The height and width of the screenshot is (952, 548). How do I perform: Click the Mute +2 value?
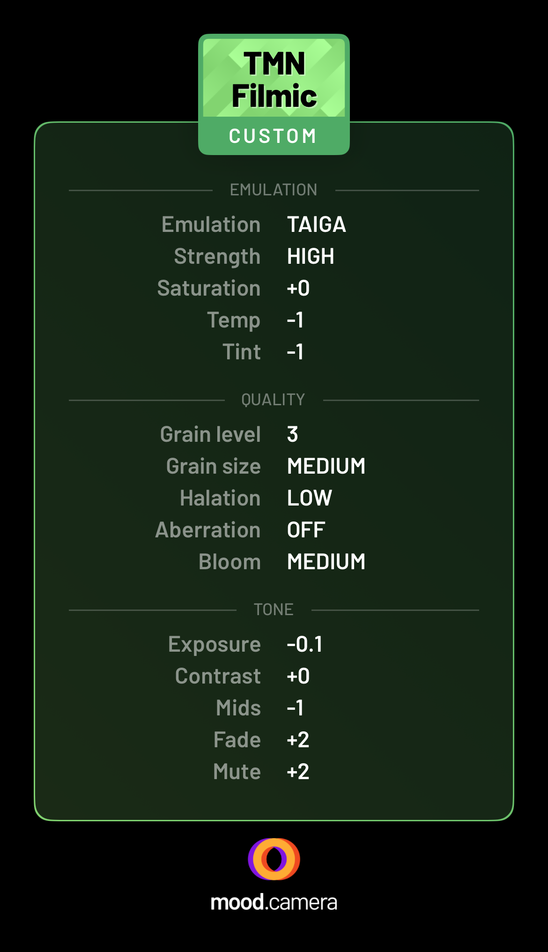[x=298, y=772]
